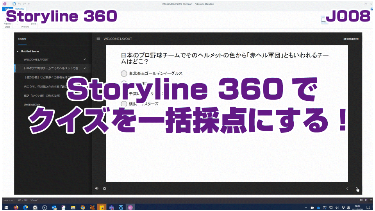Screen dimensions: 375x211
Task: Click the pink Storyline taskbar icon
Action: point(130,207)
